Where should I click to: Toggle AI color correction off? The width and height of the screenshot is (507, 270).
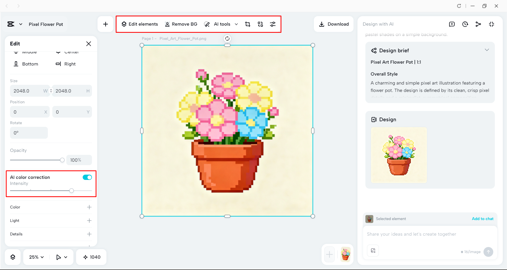pyautogui.click(x=87, y=177)
